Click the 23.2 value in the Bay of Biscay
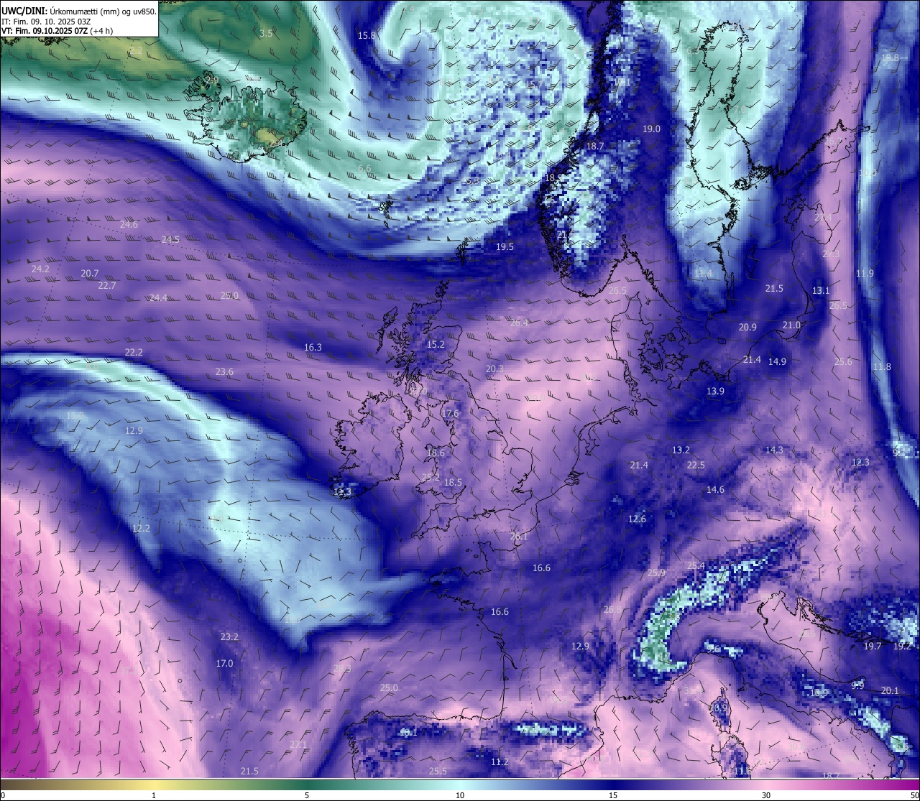Image resolution: width=920 pixels, height=801 pixels. tap(229, 637)
